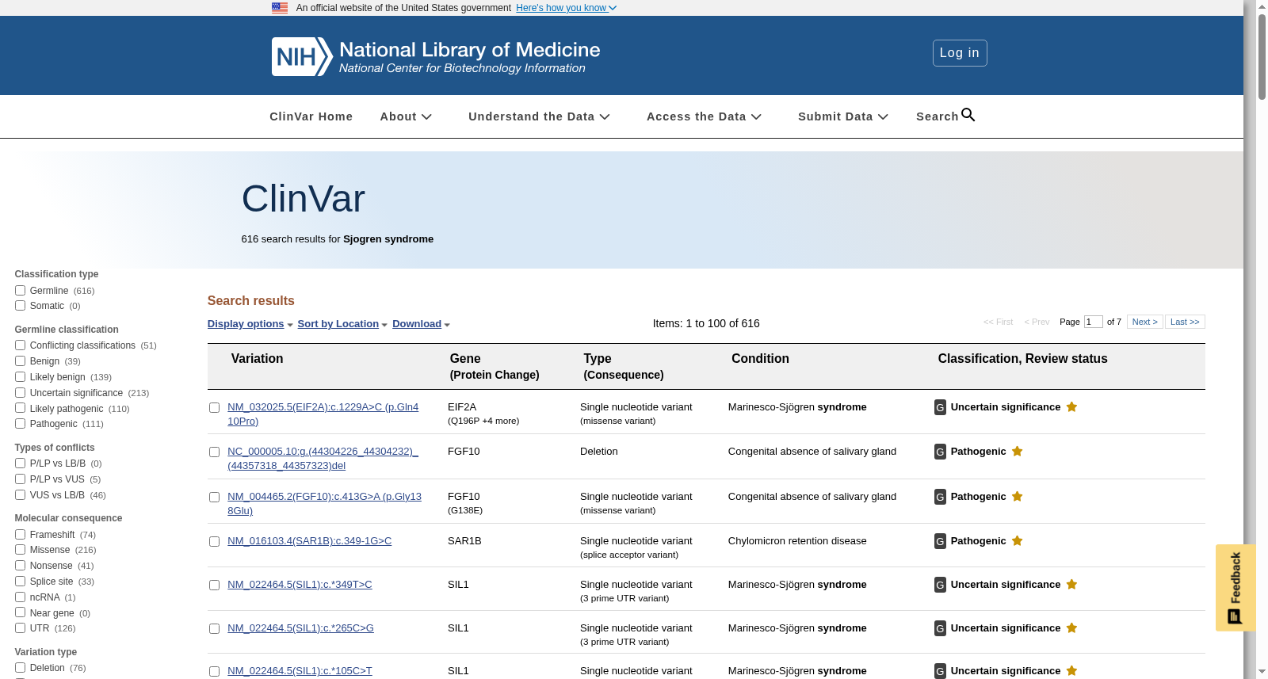Open Sort by Location dropdown
This screenshot has width=1268, height=679.
click(342, 324)
